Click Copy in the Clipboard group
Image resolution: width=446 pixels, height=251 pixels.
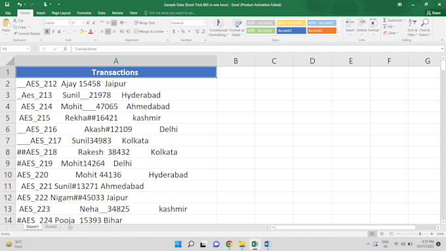click(20, 27)
